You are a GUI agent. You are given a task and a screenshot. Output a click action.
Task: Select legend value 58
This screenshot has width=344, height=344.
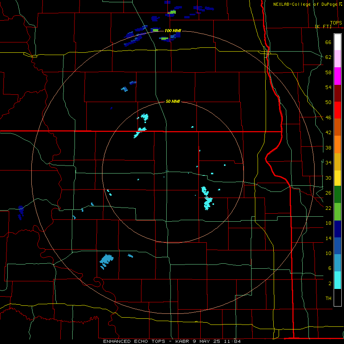328,72
